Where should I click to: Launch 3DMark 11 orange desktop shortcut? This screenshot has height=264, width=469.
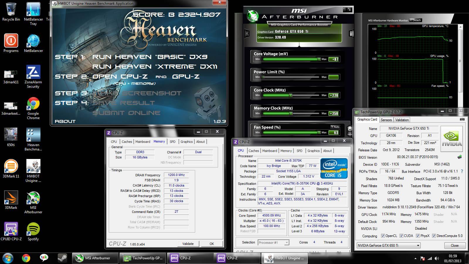click(11, 169)
